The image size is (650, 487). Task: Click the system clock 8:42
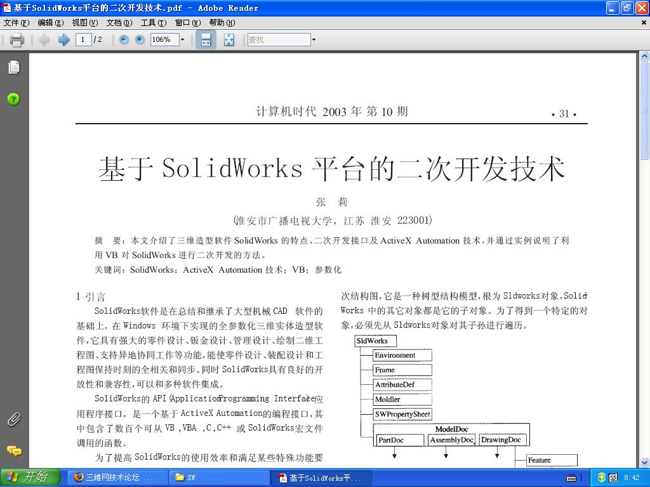pos(632,477)
